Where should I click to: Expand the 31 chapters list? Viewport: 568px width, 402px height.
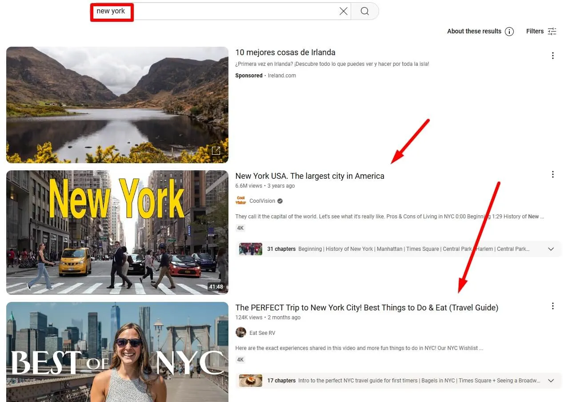pos(551,249)
